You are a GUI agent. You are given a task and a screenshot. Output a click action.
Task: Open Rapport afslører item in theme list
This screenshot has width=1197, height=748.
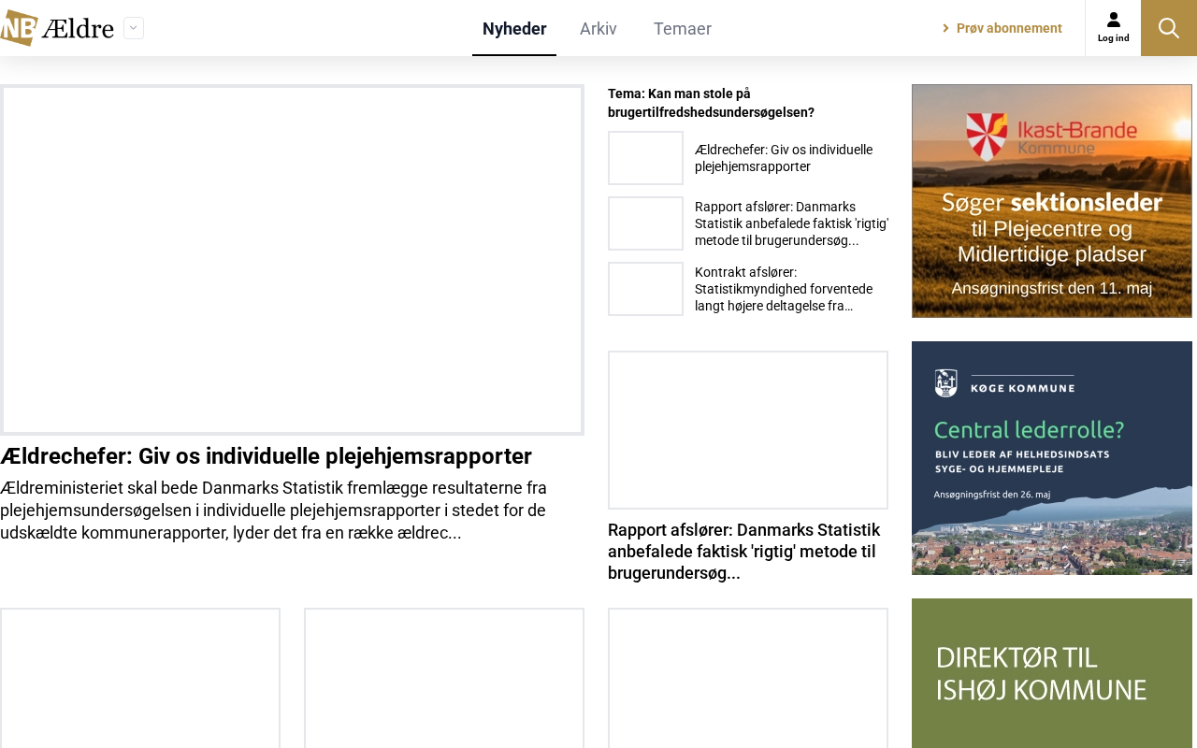tap(791, 223)
